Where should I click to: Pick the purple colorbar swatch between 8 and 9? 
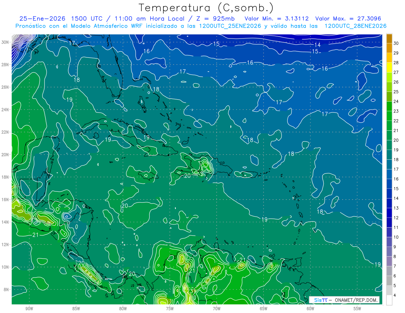(389, 252)
